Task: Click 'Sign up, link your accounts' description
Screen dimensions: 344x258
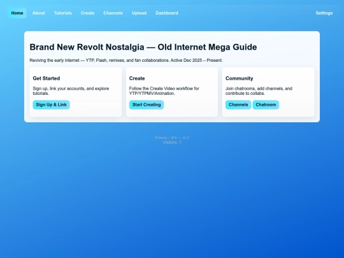Action: [x=71, y=91]
